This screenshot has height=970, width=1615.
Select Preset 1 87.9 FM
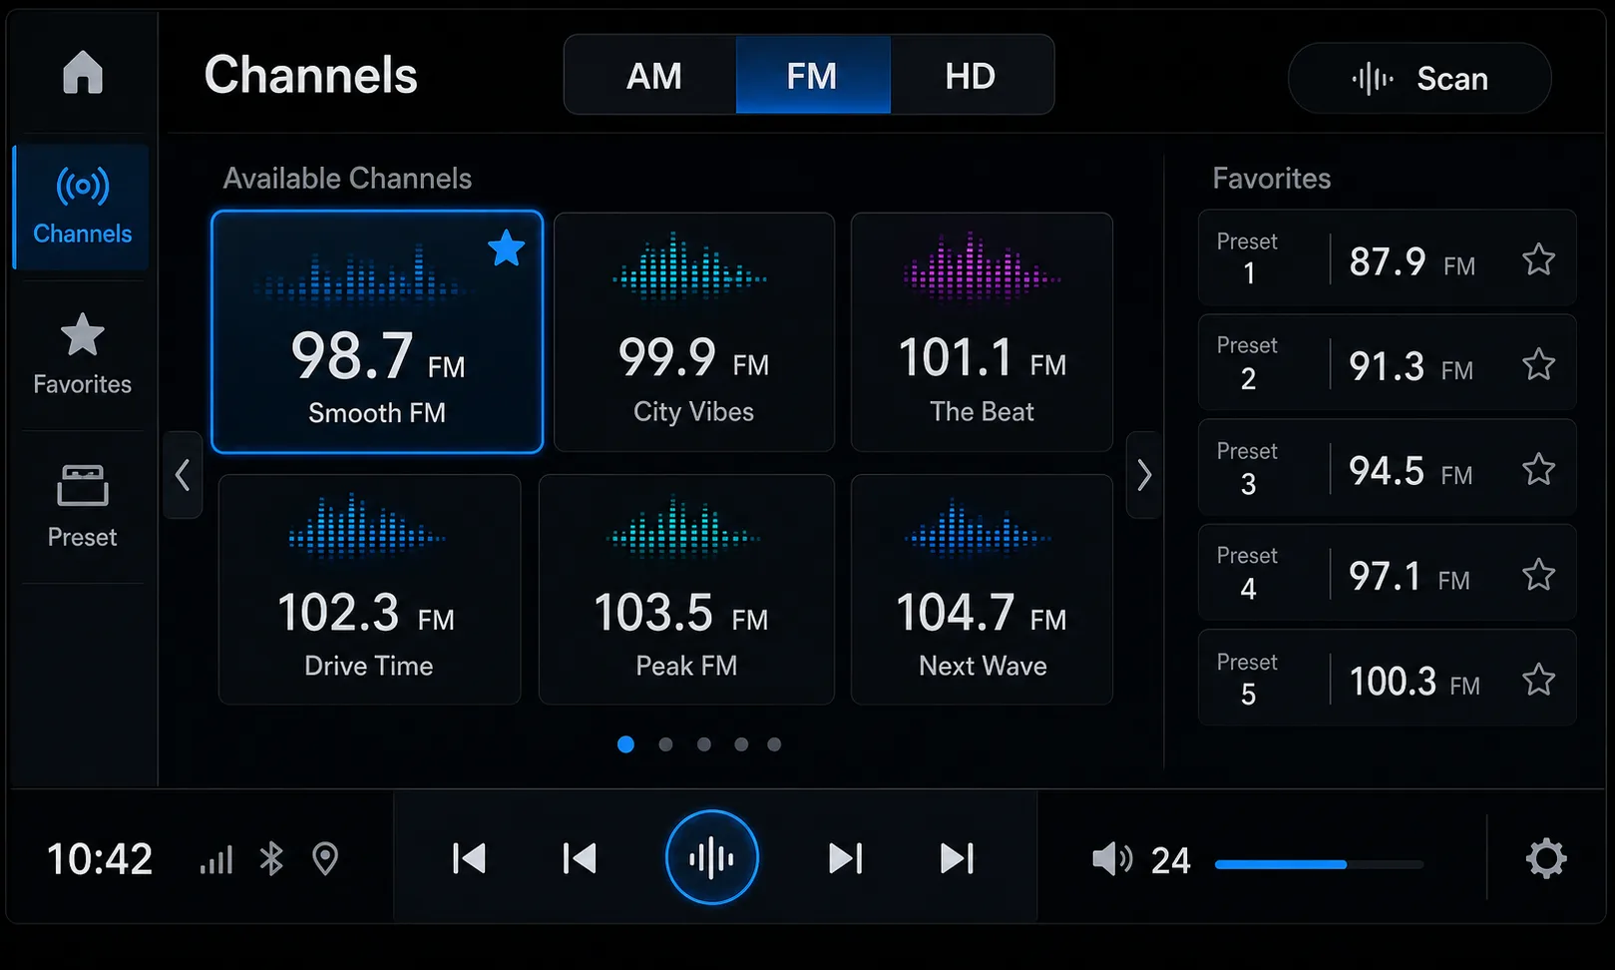click(1387, 258)
